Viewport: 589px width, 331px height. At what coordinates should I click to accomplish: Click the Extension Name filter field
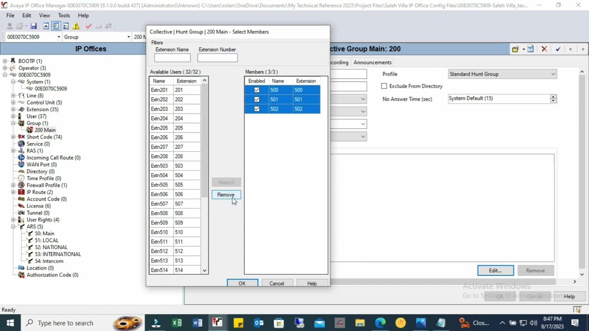click(x=172, y=57)
